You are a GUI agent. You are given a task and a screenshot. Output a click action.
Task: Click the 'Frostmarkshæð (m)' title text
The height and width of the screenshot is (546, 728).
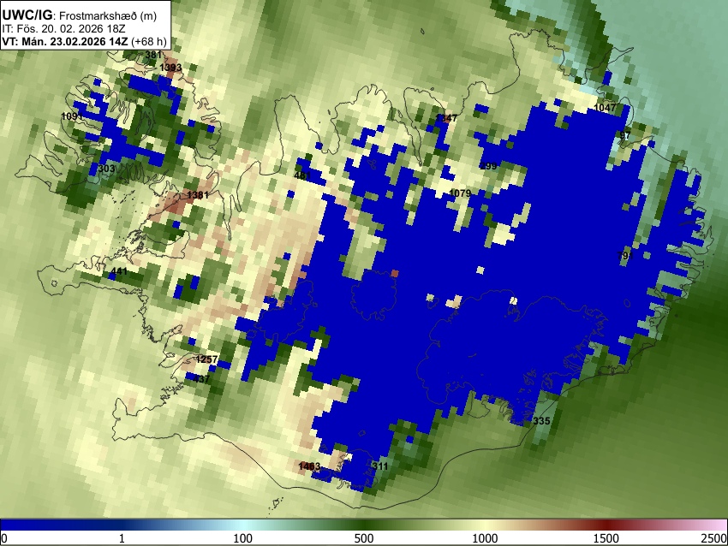[x=108, y=15]
